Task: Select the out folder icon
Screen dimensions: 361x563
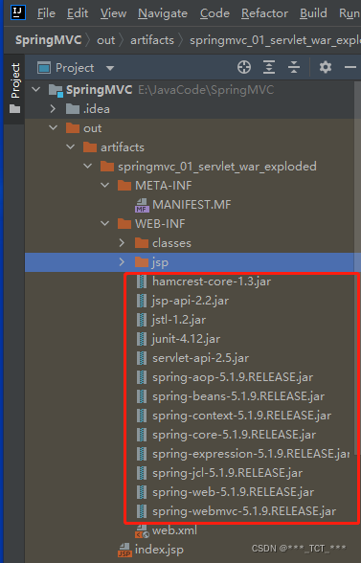Action: pos(73,128)
